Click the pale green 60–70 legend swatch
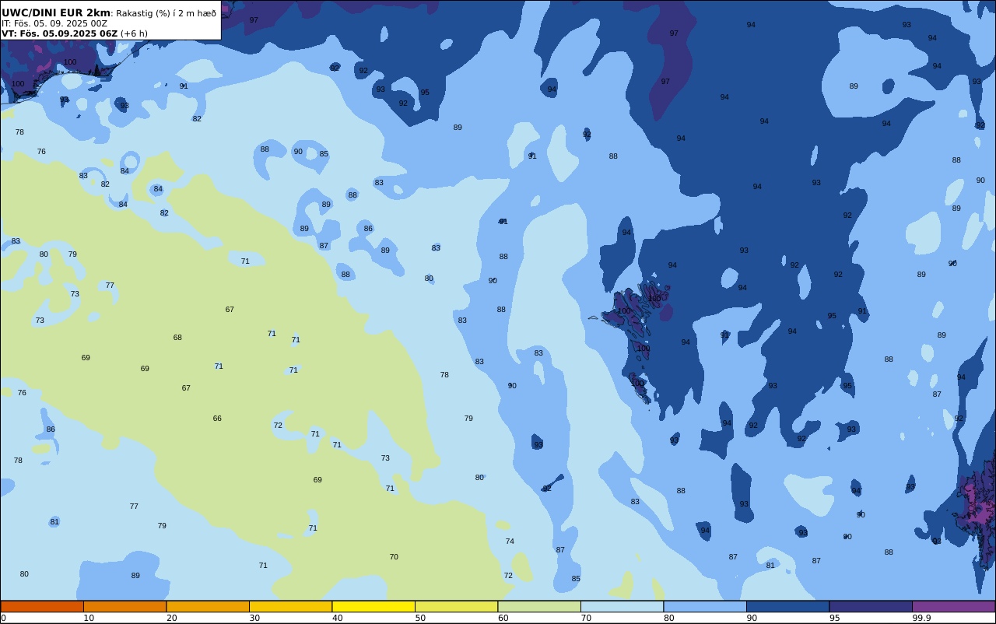The height and width of the screenshot is (624, 996). (x=539, y=606)
